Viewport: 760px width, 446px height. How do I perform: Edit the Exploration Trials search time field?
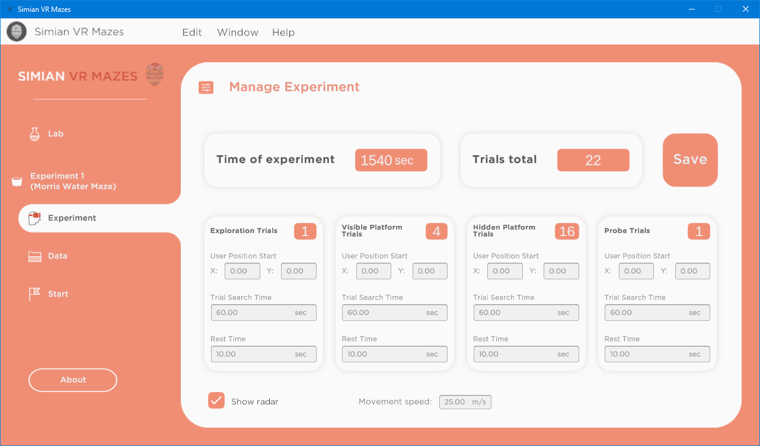point(263,313)
